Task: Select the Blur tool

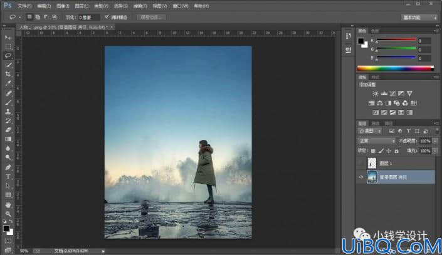Action: [x=8, y=148]
